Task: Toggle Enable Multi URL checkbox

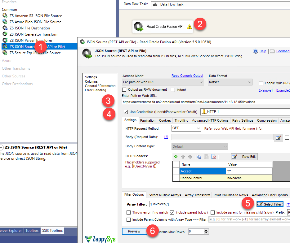Action: coord(261,83)
